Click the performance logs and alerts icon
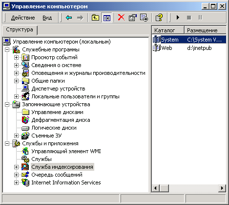229x205 pixels. tap(25, 73)
